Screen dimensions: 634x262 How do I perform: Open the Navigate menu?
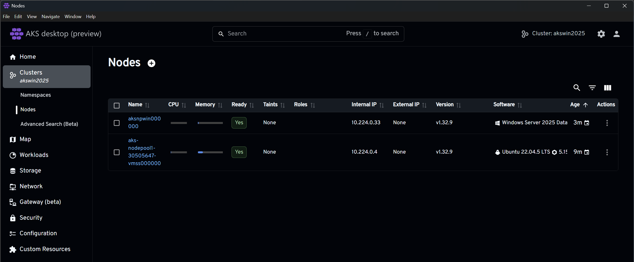coord(50,17)
